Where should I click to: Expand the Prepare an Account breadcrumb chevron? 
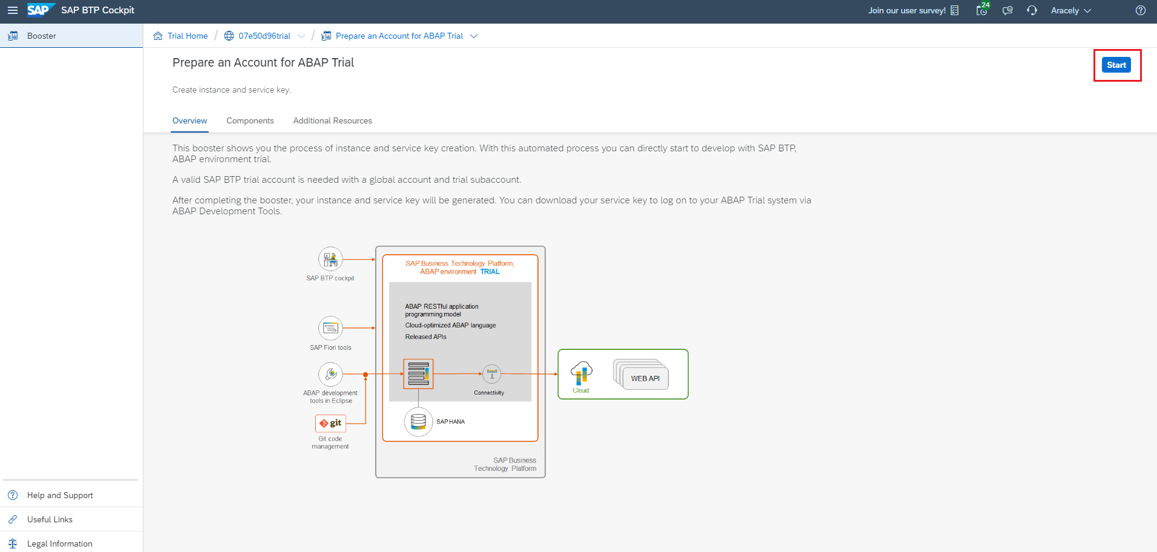point(474,36)
